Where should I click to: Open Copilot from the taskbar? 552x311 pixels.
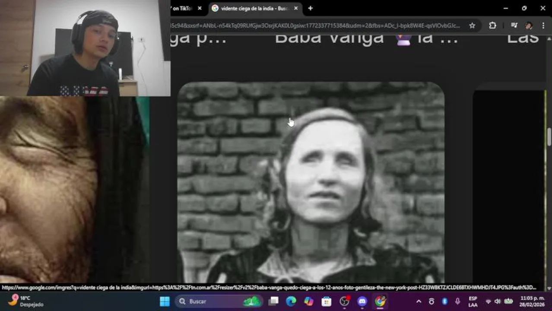pyautogui.click(x=309, y=301)
